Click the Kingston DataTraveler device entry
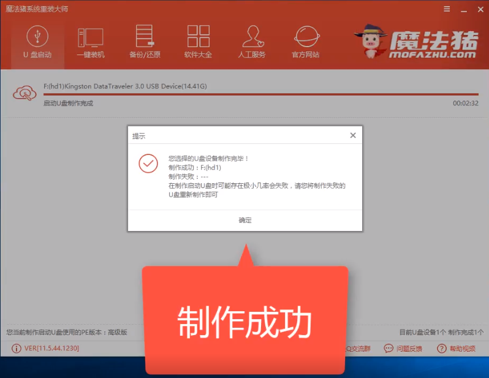Viewport: 489px width, 378px height. 125,86
